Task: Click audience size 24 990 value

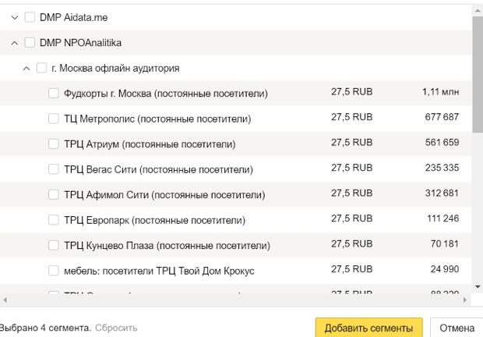Action: 445,269
